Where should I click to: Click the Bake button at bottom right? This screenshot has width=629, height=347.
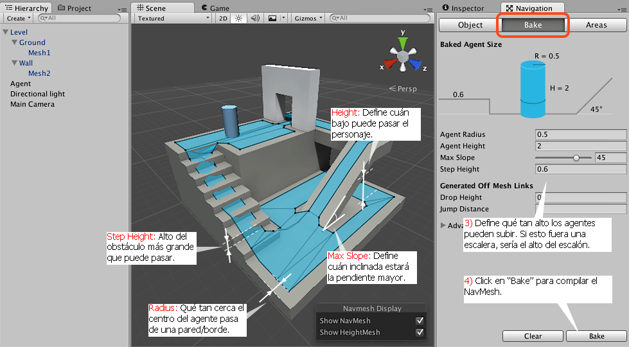click(x=596, y=336)
